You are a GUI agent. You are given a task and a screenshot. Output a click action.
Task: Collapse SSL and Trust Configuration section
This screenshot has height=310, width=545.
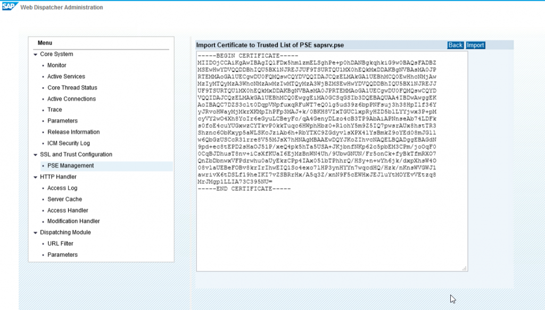pos(36,155)
